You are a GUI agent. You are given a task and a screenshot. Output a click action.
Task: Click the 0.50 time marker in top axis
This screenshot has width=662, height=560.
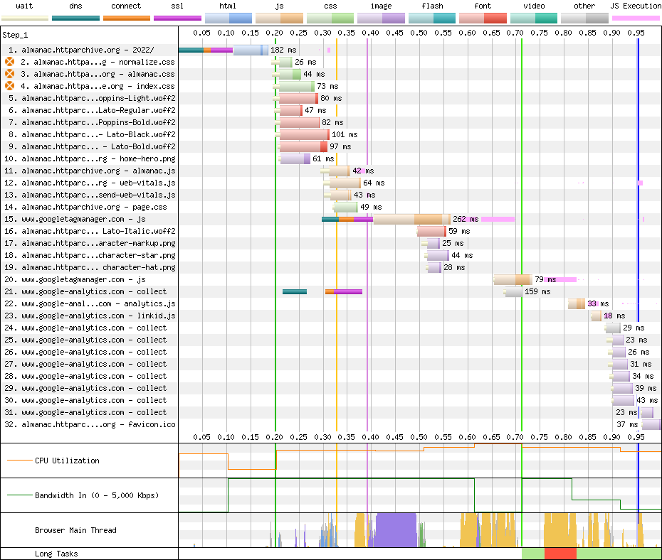pyautogui.click(x=419, y=33)
